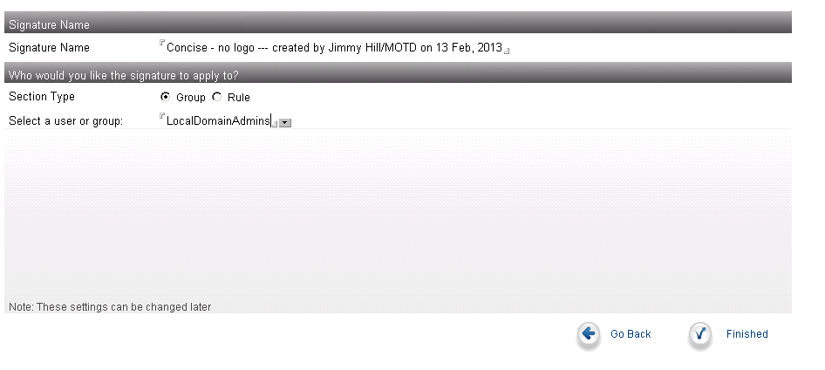Click the Finished checkmark icon
The image size is (825, 370).
(699, 333)
